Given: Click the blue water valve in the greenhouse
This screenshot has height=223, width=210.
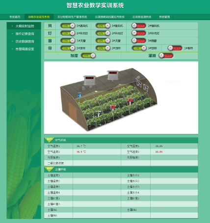Looking at the screenshot, I should tap(79, 95).
